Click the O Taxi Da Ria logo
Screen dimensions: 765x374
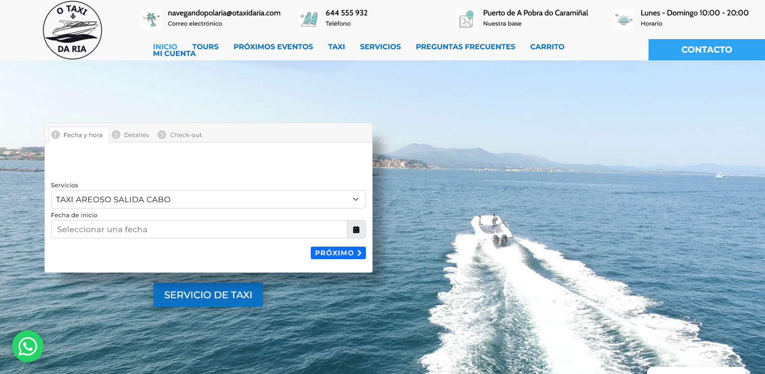(72, 30)
